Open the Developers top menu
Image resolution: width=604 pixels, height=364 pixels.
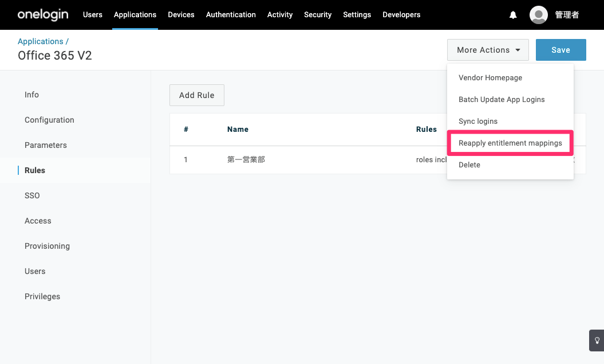coord(401,15)
